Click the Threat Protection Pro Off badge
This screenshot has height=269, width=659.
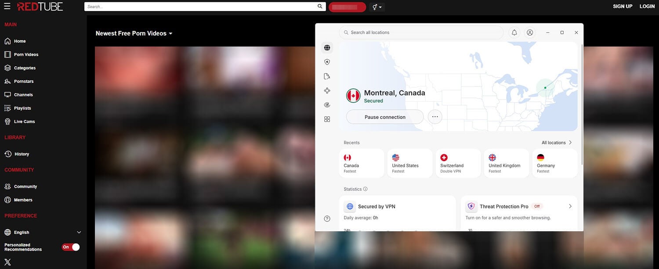coord(537,206)
